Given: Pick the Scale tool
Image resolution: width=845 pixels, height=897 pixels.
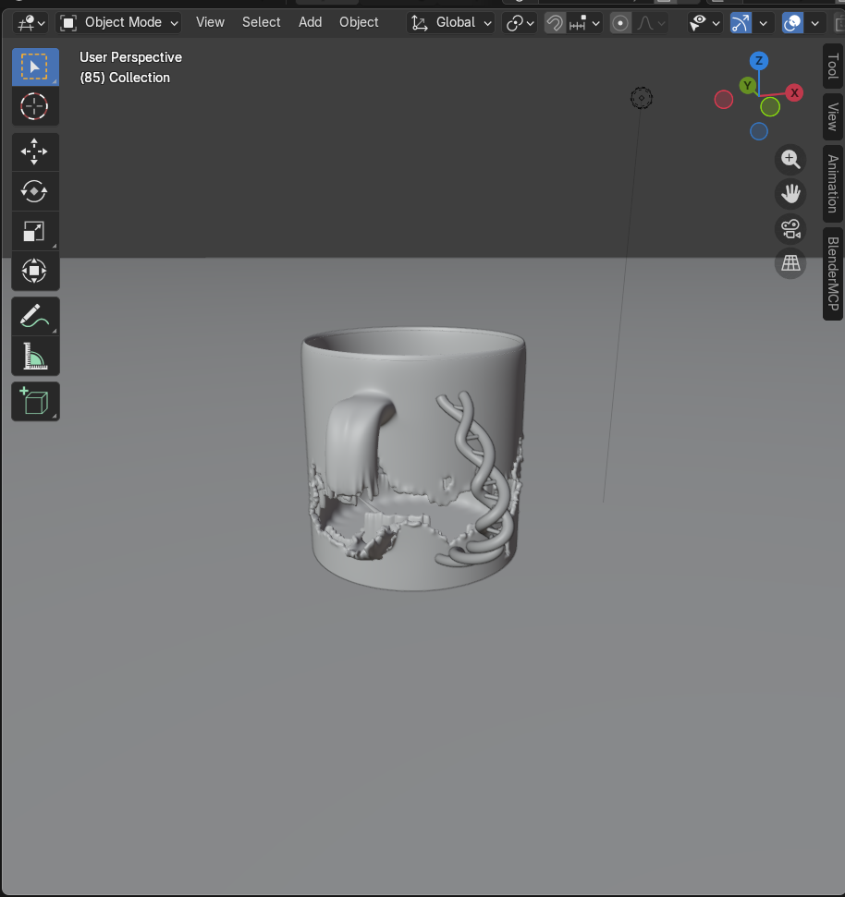Looking at the screenshot, I should (35, 231).
